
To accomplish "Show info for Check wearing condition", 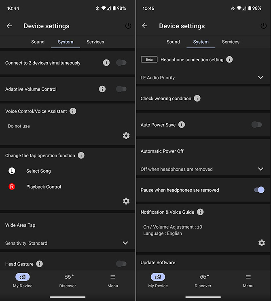I will click(x=197, y=98).
